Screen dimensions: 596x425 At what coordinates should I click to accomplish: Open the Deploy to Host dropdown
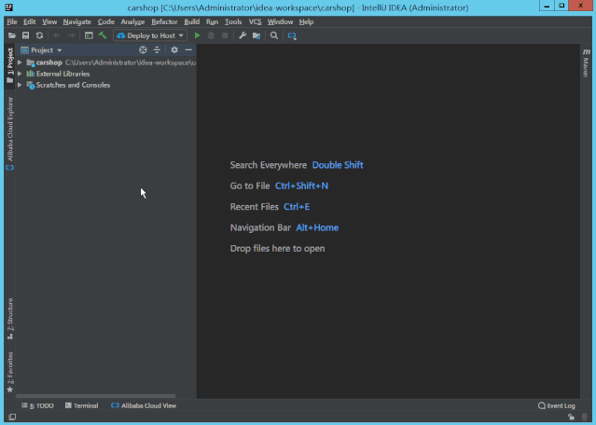click(151, 35)
